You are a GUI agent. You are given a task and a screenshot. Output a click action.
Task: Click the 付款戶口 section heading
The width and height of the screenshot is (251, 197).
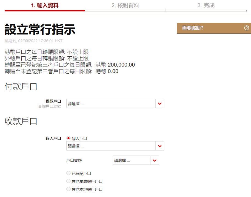pyautogui.click(x=21, y=87)
